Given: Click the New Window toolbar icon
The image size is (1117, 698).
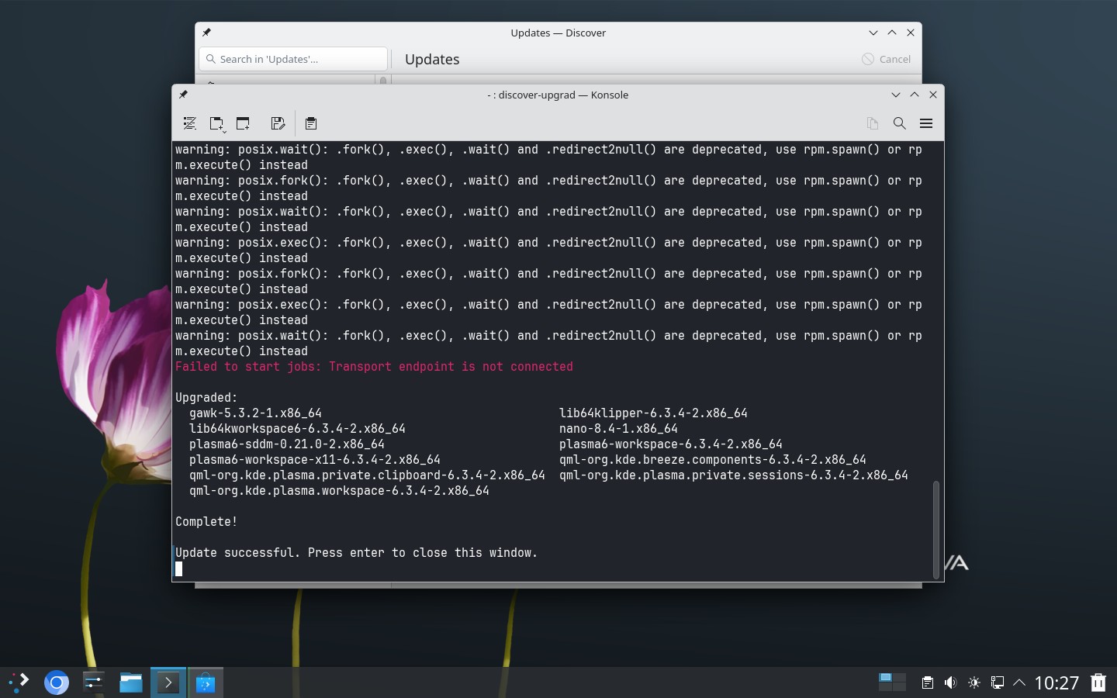Looking at the screenshot, I should (243, 123).
